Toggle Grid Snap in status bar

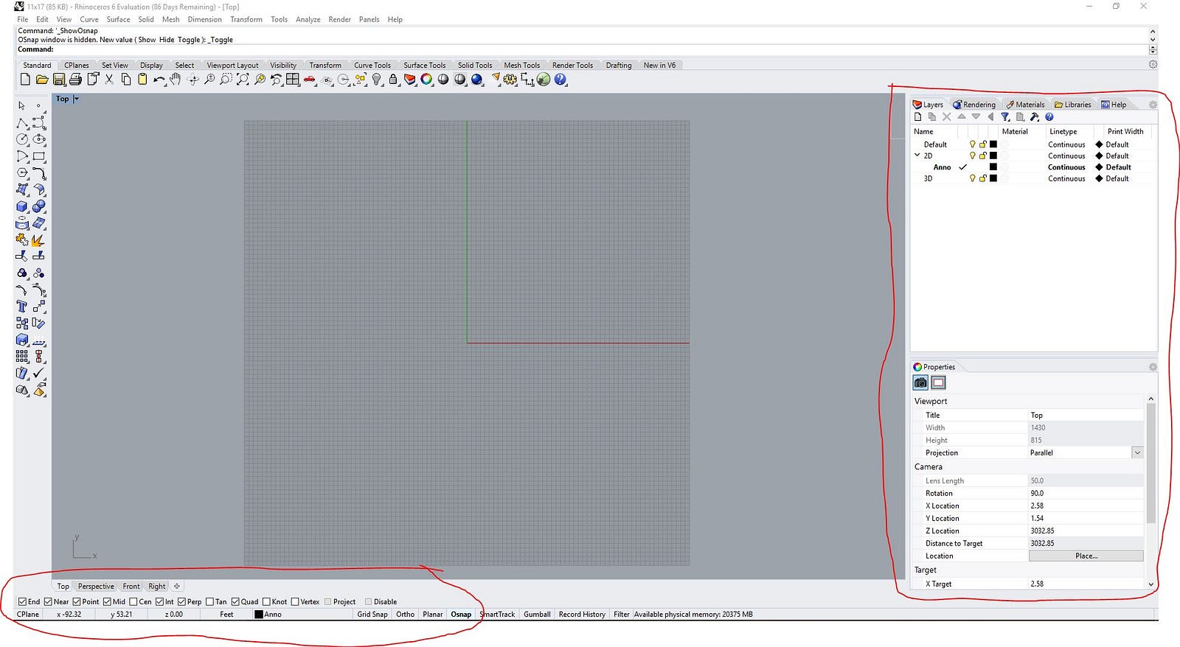coord(372,614)
